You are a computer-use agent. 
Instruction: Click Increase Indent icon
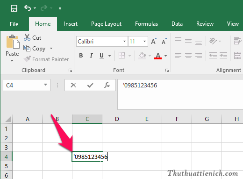point(223,56)
